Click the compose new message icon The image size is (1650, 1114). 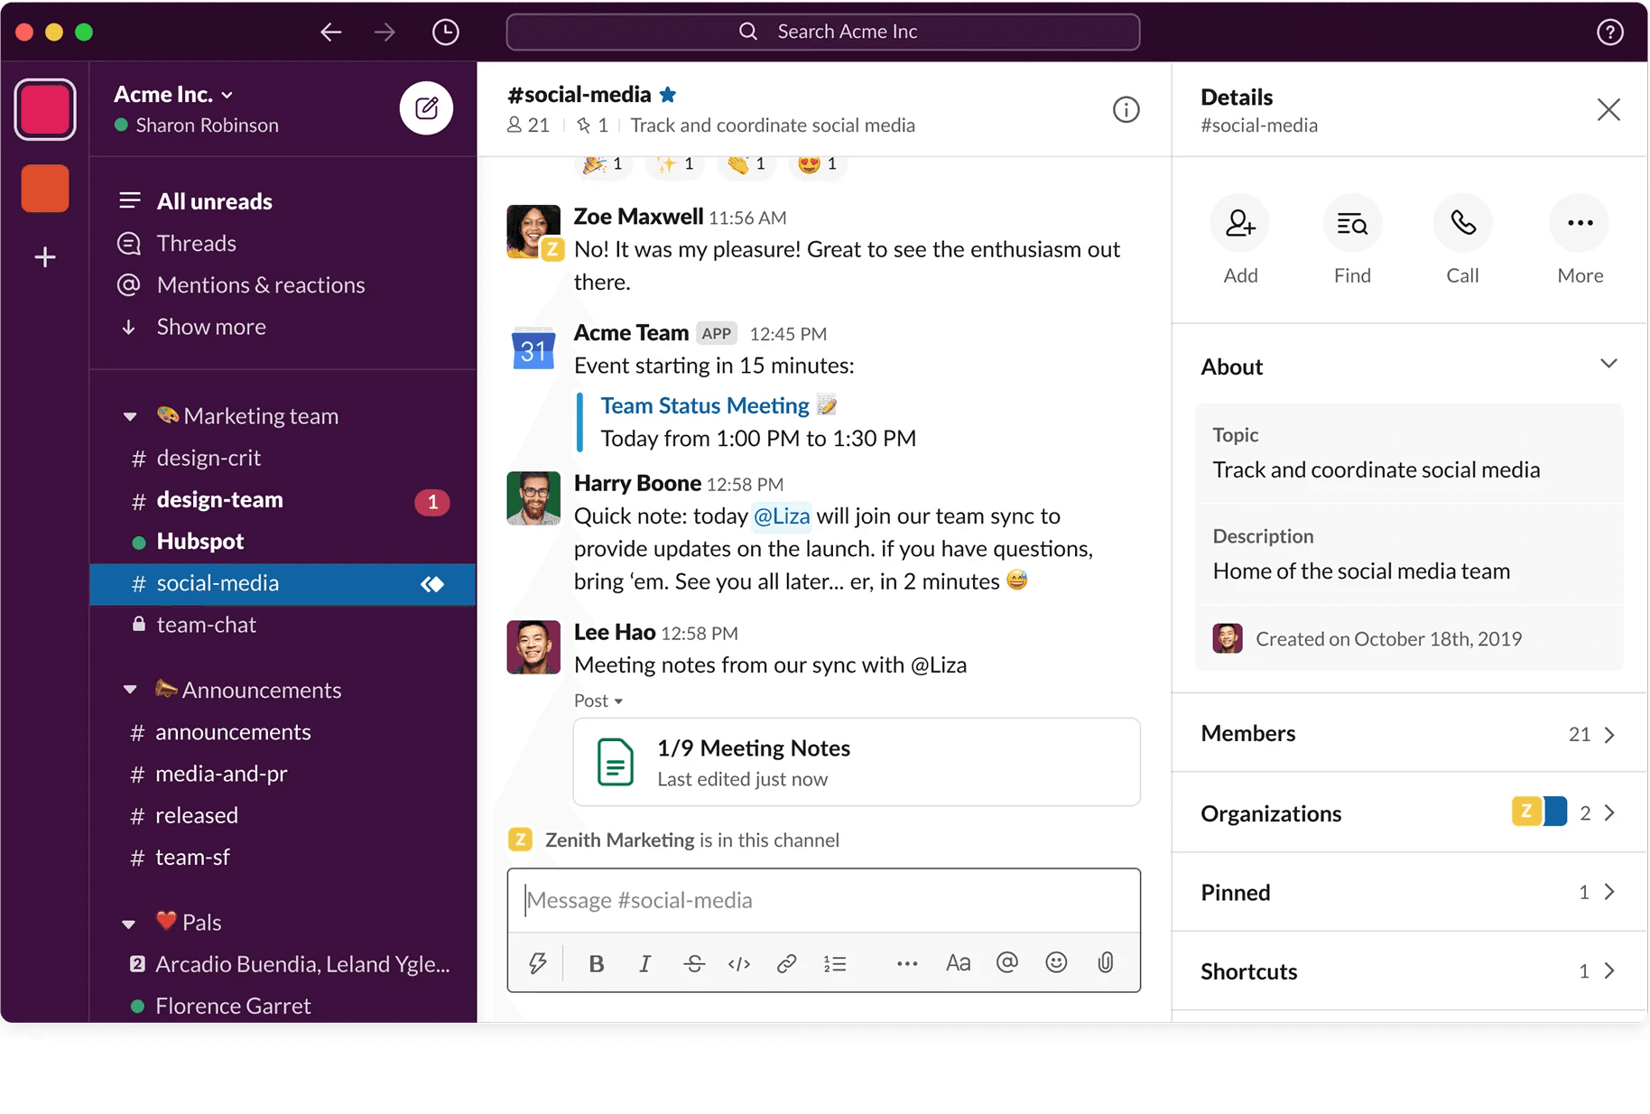pos(426,108)
